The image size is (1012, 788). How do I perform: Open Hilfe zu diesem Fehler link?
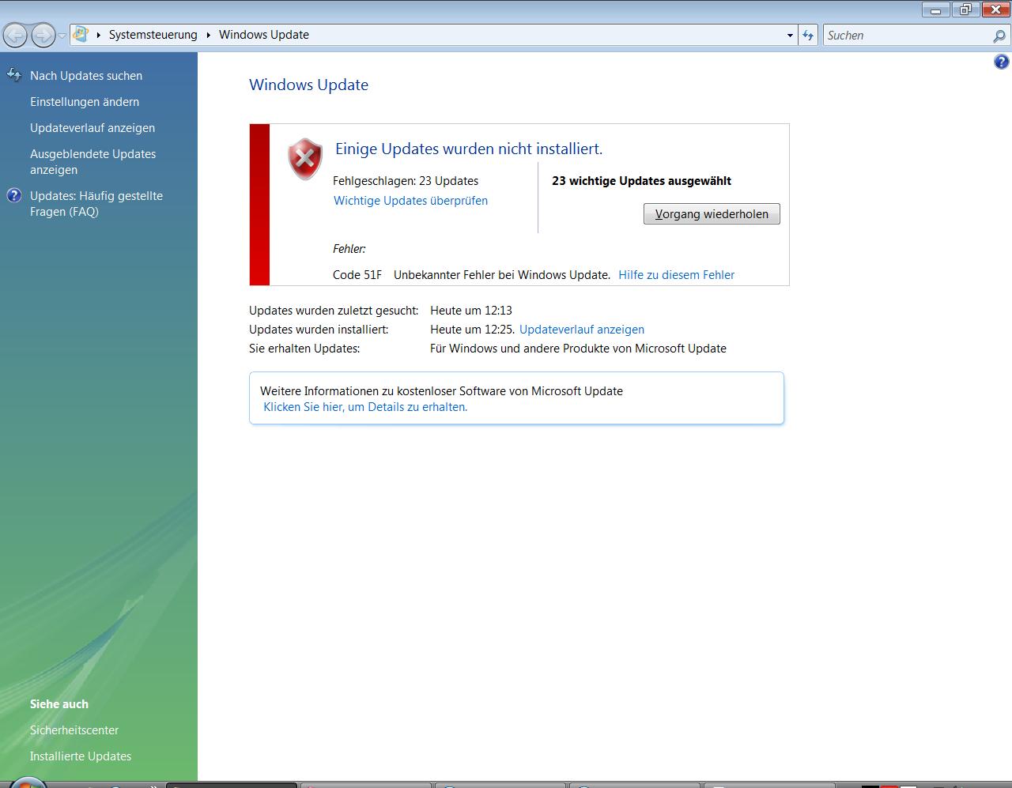pyautogui.click(x=677, y=275)
